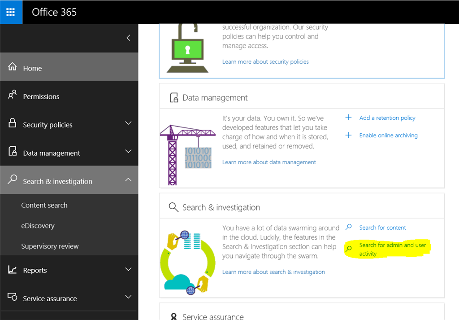The height and width of the screenshot is (320, 459).
Task: Click the crane data management illustration
Action: point(187,155)
